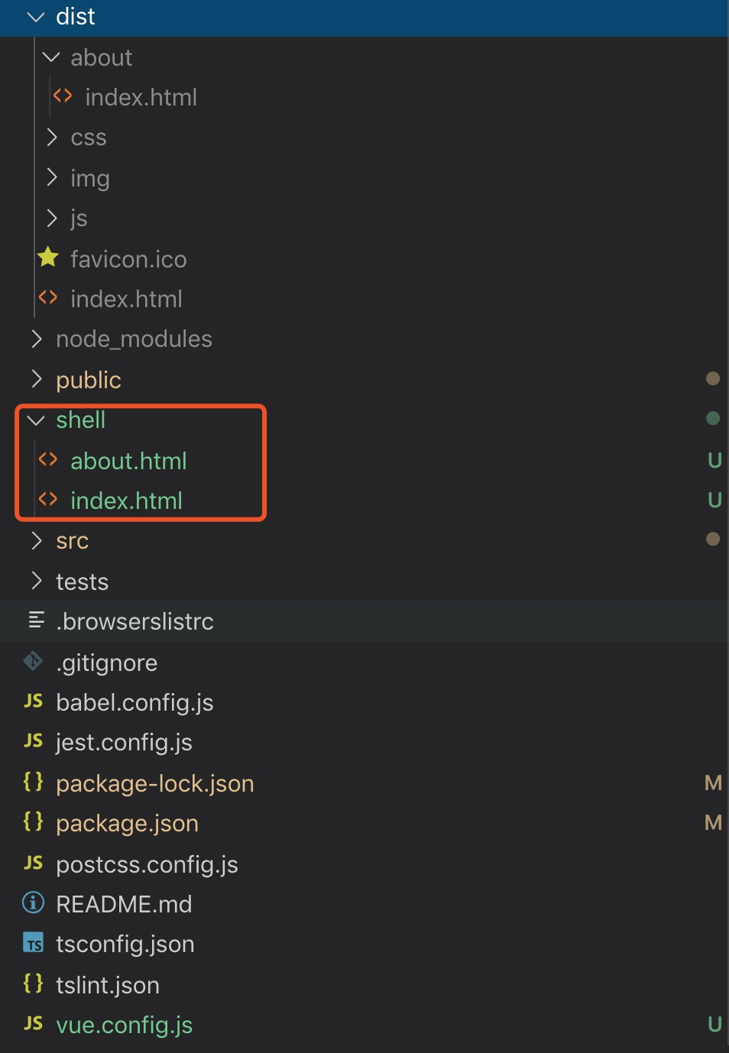Open vue.config.js file
The width and height of the screenshot is (729, 1053).
coord(124,1025)
